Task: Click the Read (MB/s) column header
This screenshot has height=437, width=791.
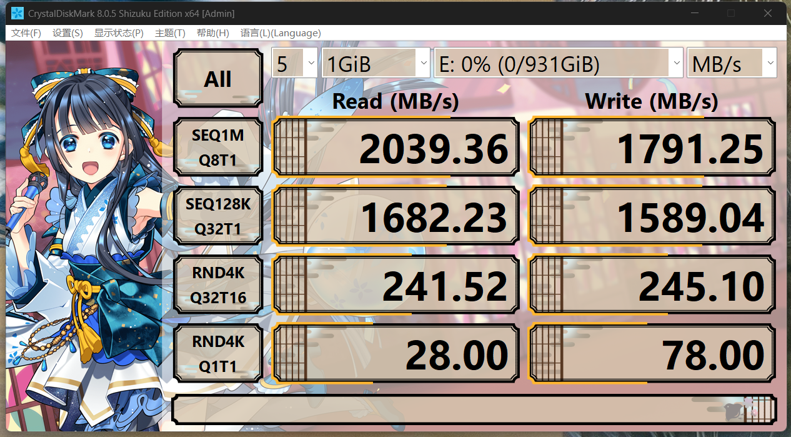Action: pos(395,101)
